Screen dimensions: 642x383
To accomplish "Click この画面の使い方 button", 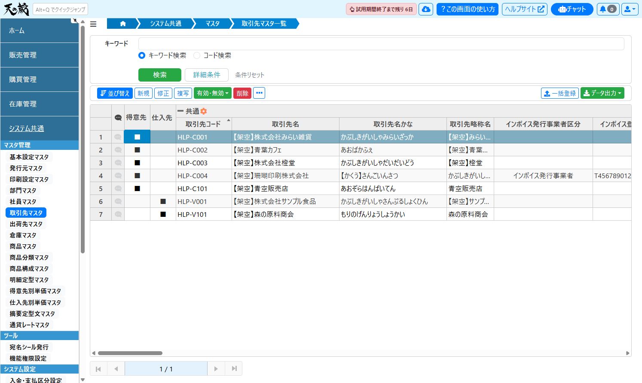I will pos(468,9).
